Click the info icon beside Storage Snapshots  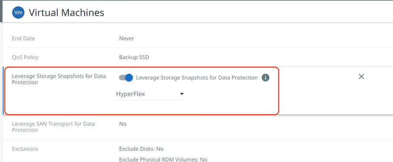[265, 78]
